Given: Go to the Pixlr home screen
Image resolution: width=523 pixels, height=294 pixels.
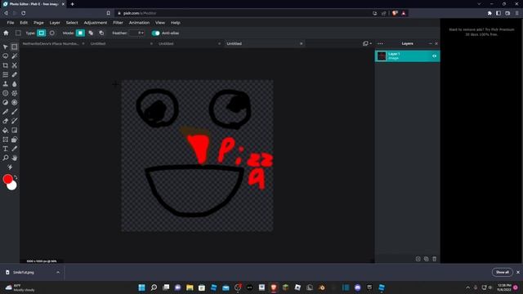Looking at the screenshot, I should 6,33.
